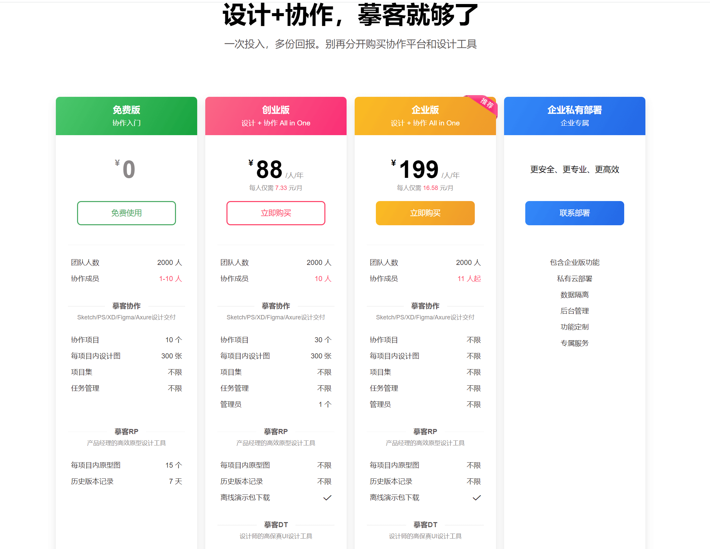Click the 联系部署 button
Viewport: 710px width, 549px height.
(575, 213)
